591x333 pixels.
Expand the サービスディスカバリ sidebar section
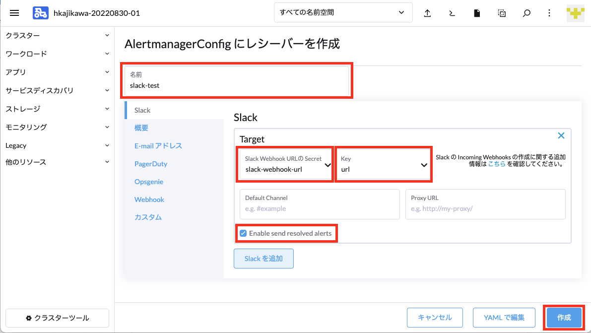tap(57, 90)
